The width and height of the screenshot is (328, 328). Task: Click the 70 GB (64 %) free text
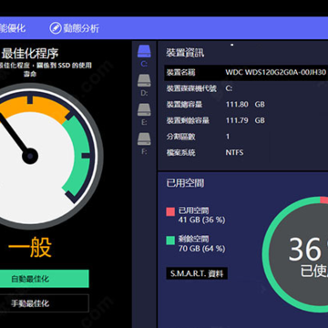pyautogui.click(x=202, y=249)
